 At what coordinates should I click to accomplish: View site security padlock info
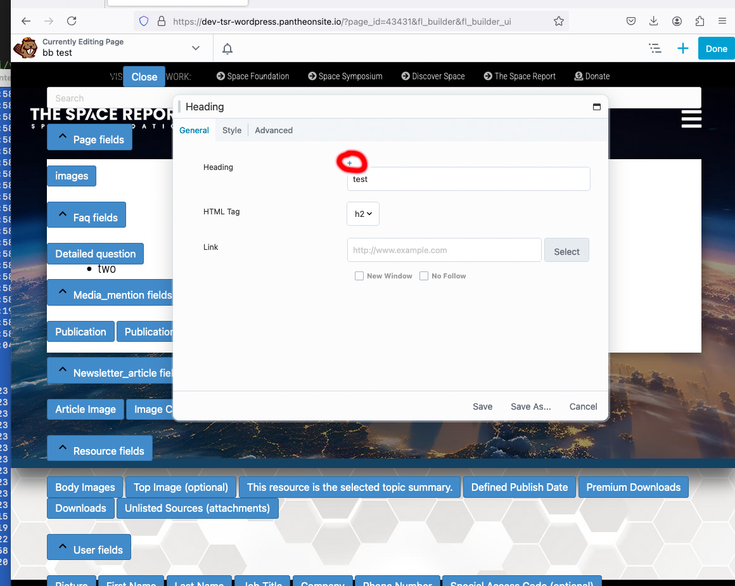pos(161,21)
